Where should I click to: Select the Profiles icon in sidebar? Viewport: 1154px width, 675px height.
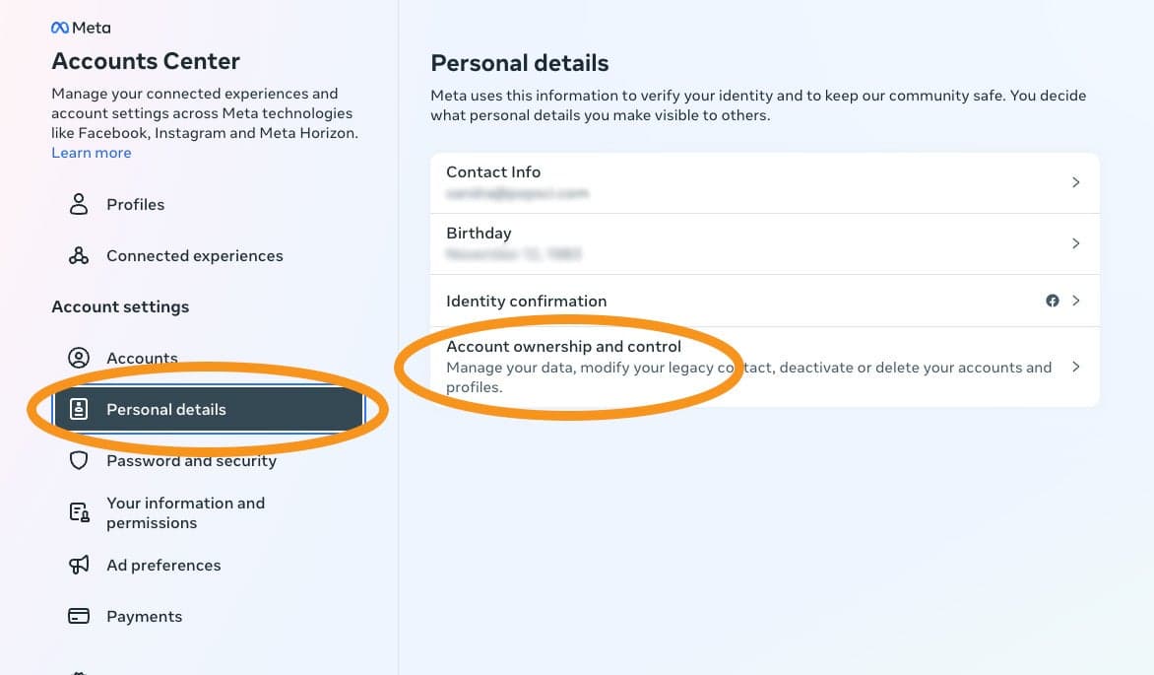[x=79, y=204]
